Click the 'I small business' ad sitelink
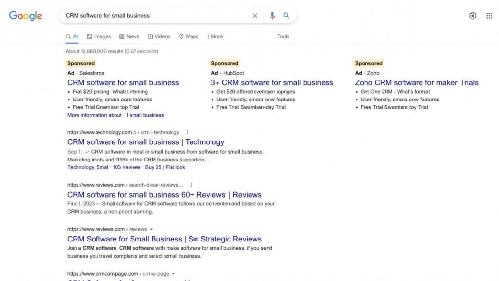The height and width of the screenshot is (281, 499). 145,115
